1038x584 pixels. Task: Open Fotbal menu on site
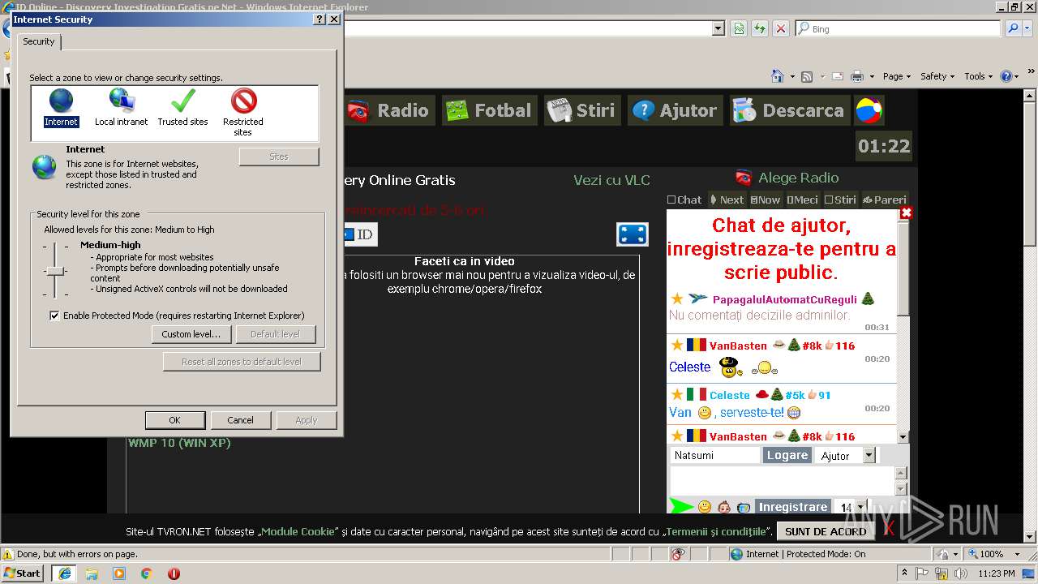tap(490, 110)
